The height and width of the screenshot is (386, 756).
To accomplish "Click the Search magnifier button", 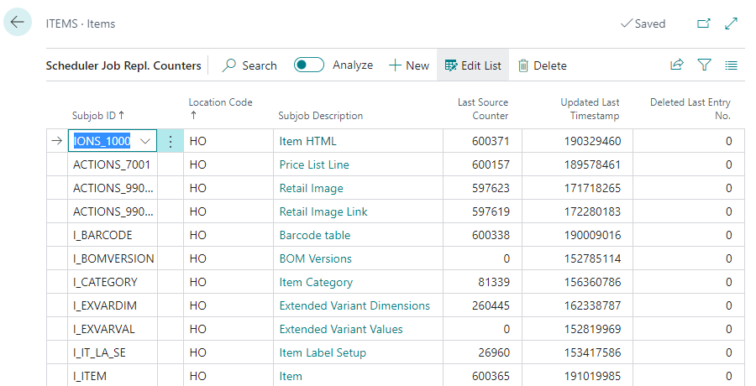I will coord(249,65).
